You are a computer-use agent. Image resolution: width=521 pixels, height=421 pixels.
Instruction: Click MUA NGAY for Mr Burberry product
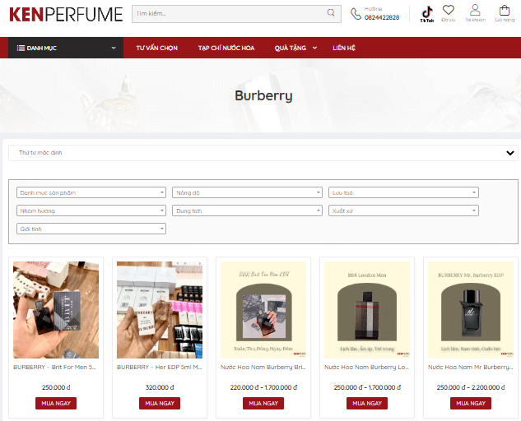[x=471, y=404]
